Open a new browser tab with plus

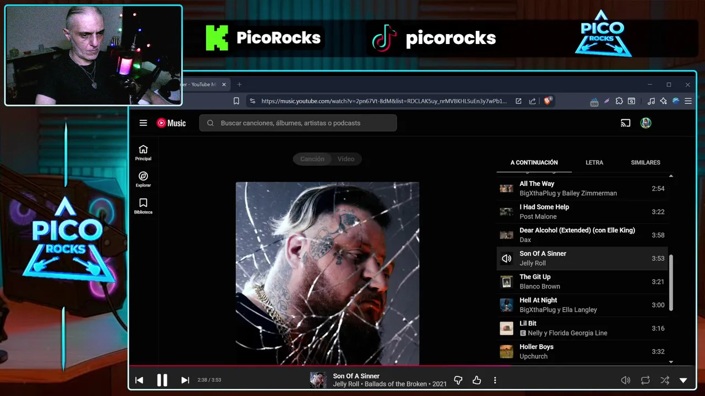(239, 85)
